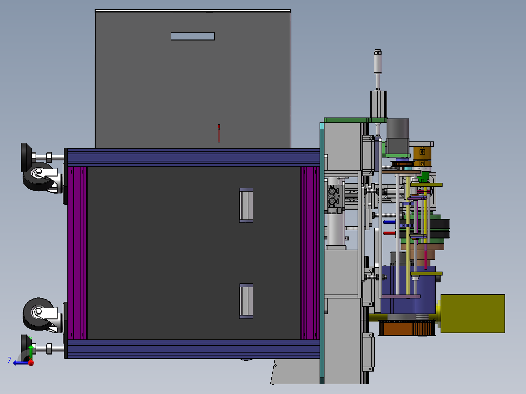Select the lower handle on the dark panel
This screenshot has width=526, height=394.
click(x=246, y=301)
